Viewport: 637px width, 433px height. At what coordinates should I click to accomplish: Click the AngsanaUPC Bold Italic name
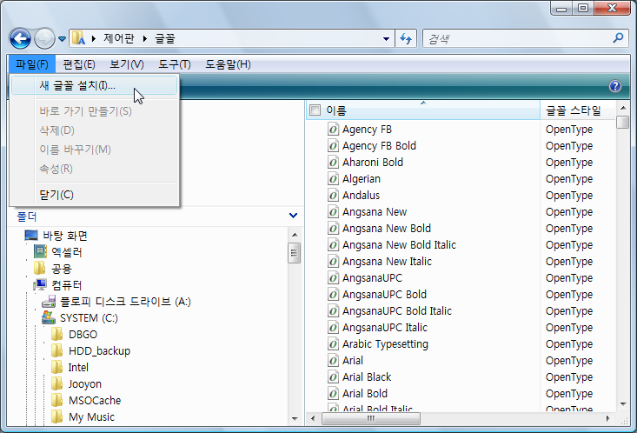click(x=397, y=311)
